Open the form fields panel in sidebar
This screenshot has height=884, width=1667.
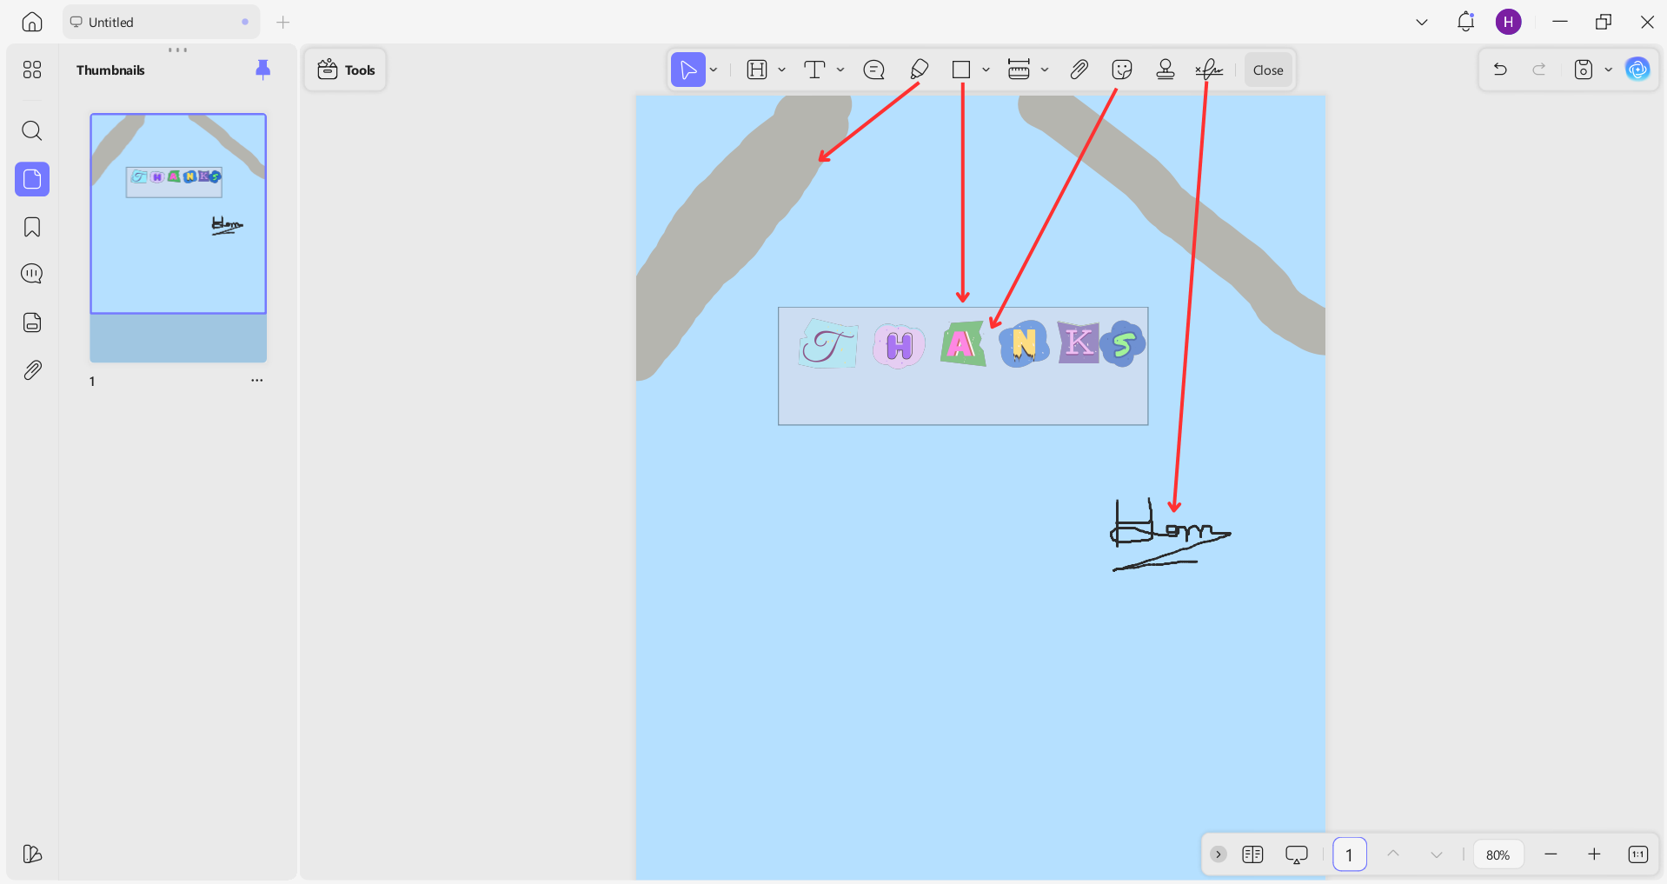click(32, 322)
